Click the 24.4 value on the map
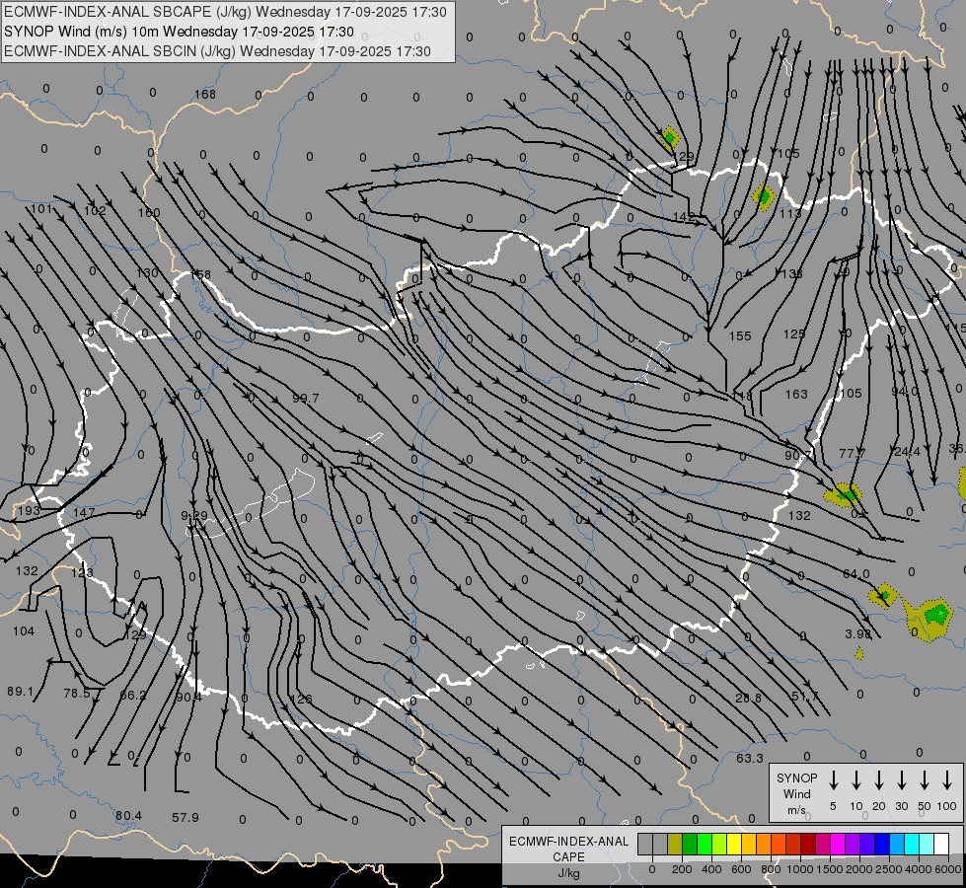 [x=907, y=452]
